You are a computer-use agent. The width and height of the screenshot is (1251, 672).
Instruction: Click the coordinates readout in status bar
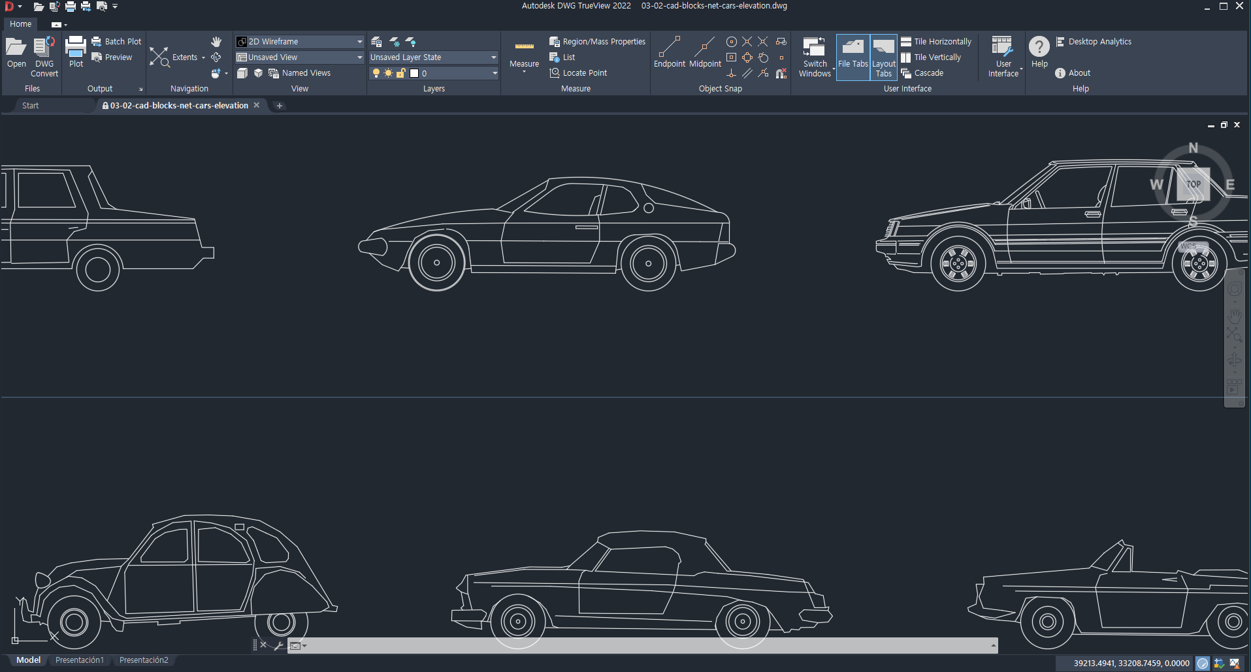click(x=1131, y=663)
